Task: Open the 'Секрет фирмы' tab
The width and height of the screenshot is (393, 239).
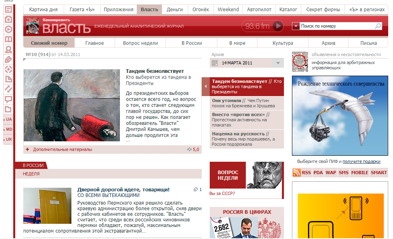Action: (323, 10)
